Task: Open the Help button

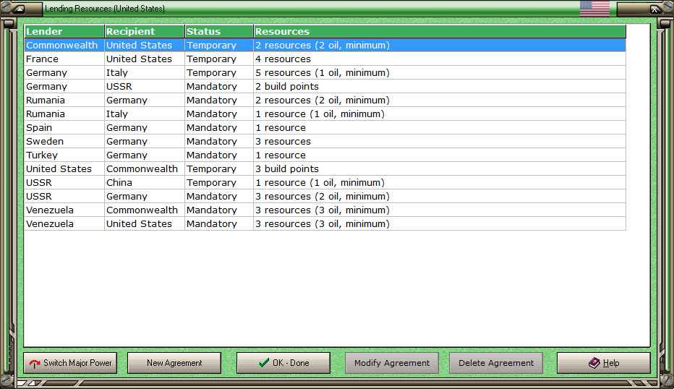Action: tap(604, 363)
